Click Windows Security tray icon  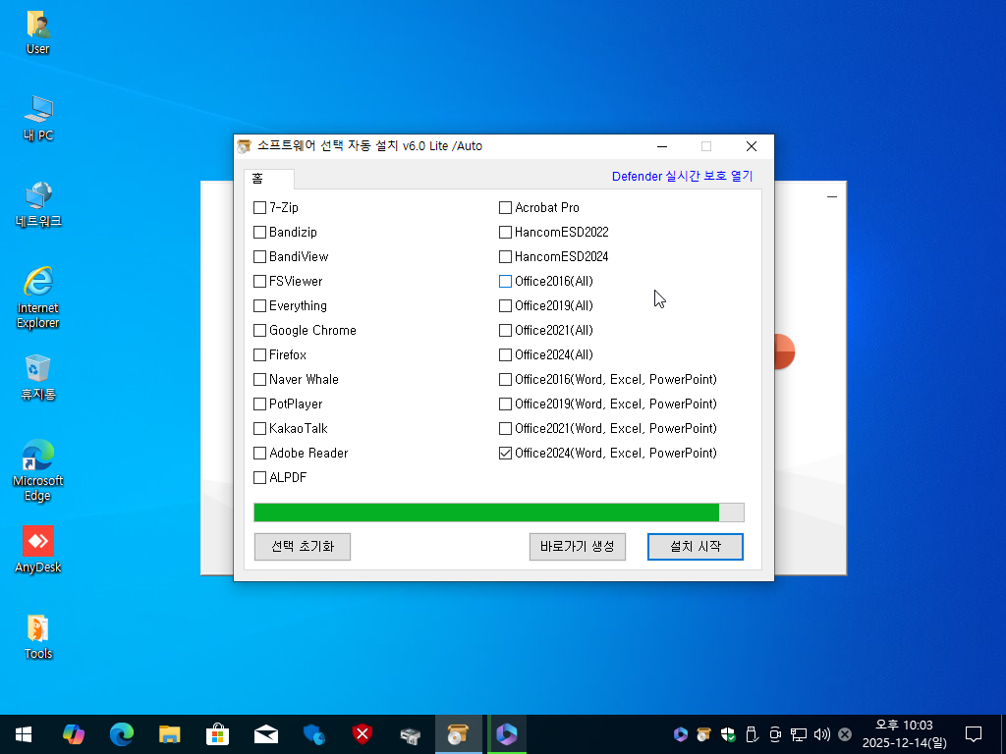pyautogui.click(x=728, y=734)
